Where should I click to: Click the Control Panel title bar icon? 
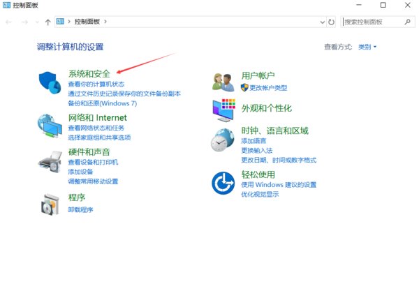6,5
